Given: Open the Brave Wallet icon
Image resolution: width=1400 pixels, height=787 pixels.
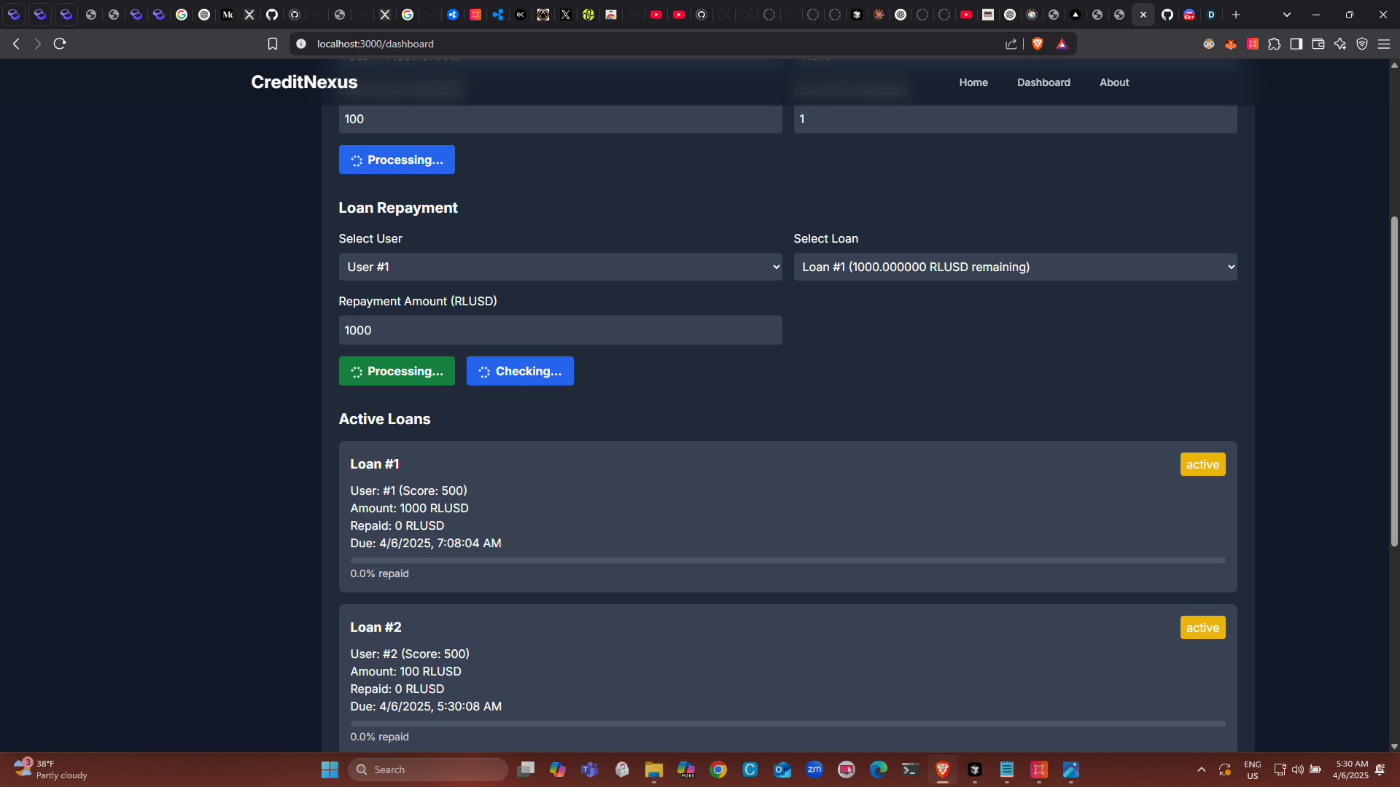Looking at the screenshot, I should click(x=1318, y=44).
